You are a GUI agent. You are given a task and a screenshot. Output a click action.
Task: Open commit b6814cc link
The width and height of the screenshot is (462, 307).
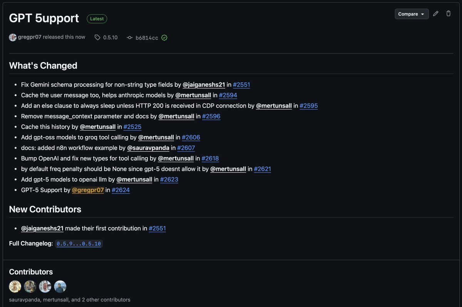click(147, 38)
